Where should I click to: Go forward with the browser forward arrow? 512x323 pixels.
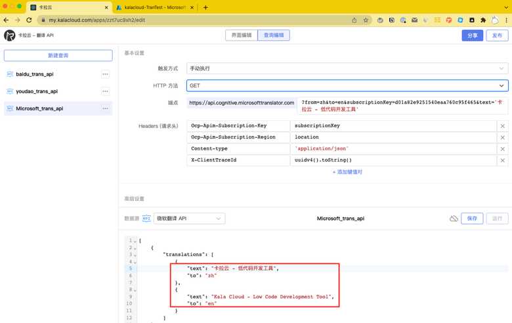tap(18, 20)
